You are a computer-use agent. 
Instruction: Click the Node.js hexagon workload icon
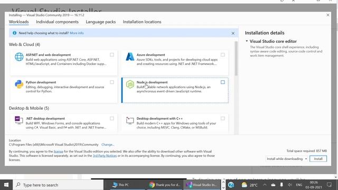(130, 84)
